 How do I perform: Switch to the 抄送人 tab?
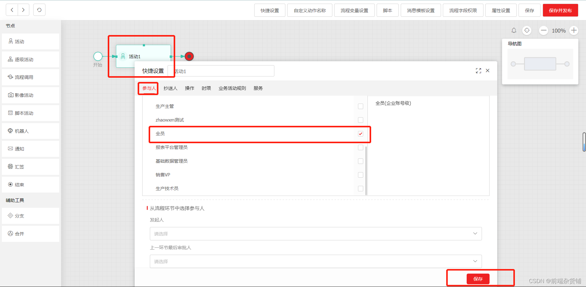click(170, 88)
